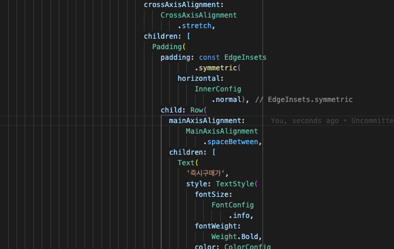
Task: Click the child: property before Row
Action: coord(173,110)
